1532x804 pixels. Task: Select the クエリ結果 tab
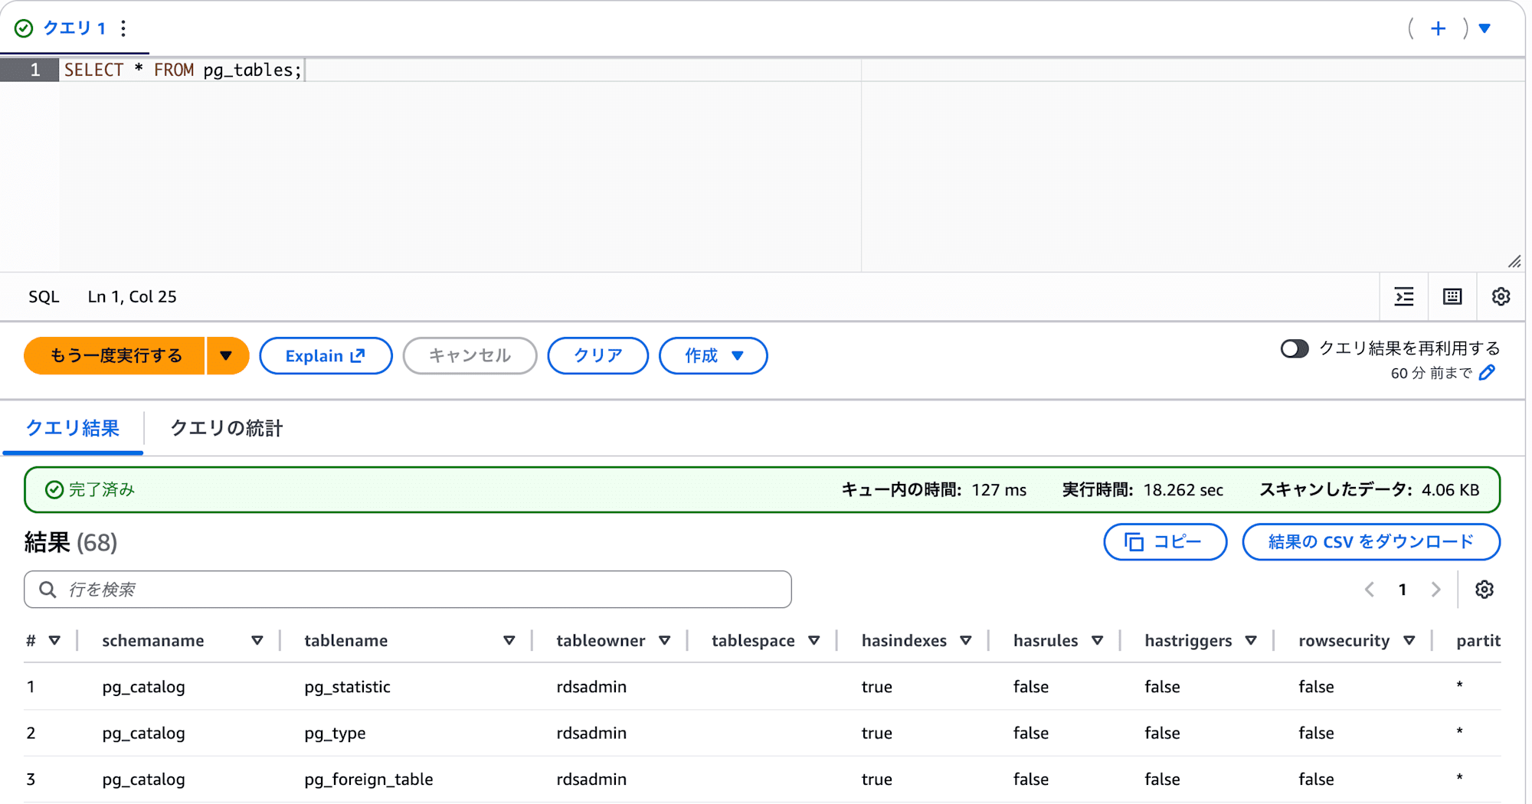pyautogui.click(x=73, y=428)
